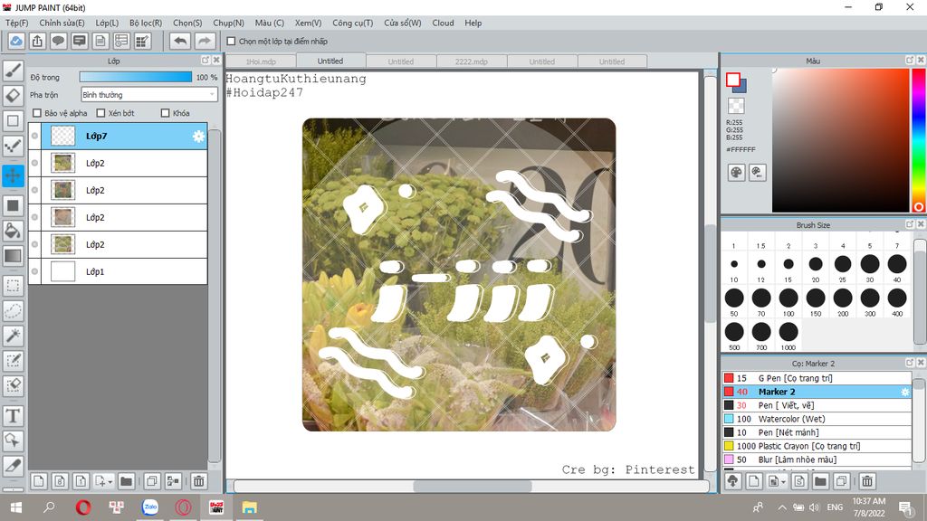Image resolution: width=927 pixels, height=521 pixels.
Task: Click the foreground white color swatch
Action: point(733,80)
